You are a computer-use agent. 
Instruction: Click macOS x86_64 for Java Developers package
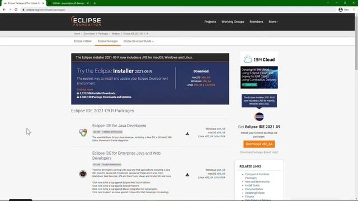click(x=216, y=132)
